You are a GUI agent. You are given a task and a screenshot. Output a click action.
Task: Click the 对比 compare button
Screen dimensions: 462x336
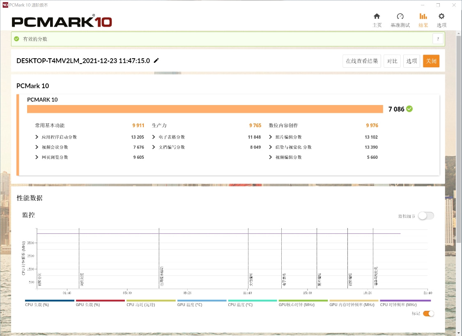click(392, 61)
